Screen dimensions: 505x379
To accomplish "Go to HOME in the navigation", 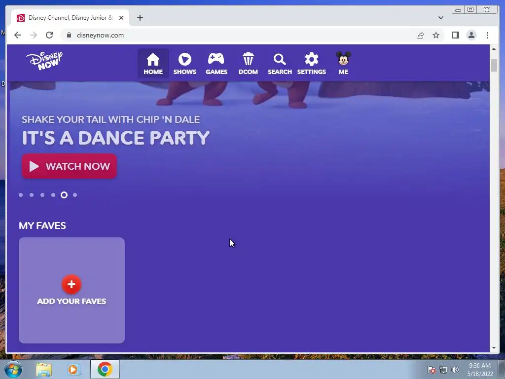I will (153, 63).
